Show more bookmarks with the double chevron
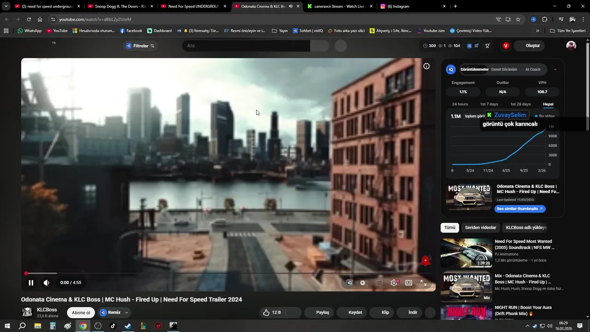The width and height of the screenshot is (590, 332). 537,31
